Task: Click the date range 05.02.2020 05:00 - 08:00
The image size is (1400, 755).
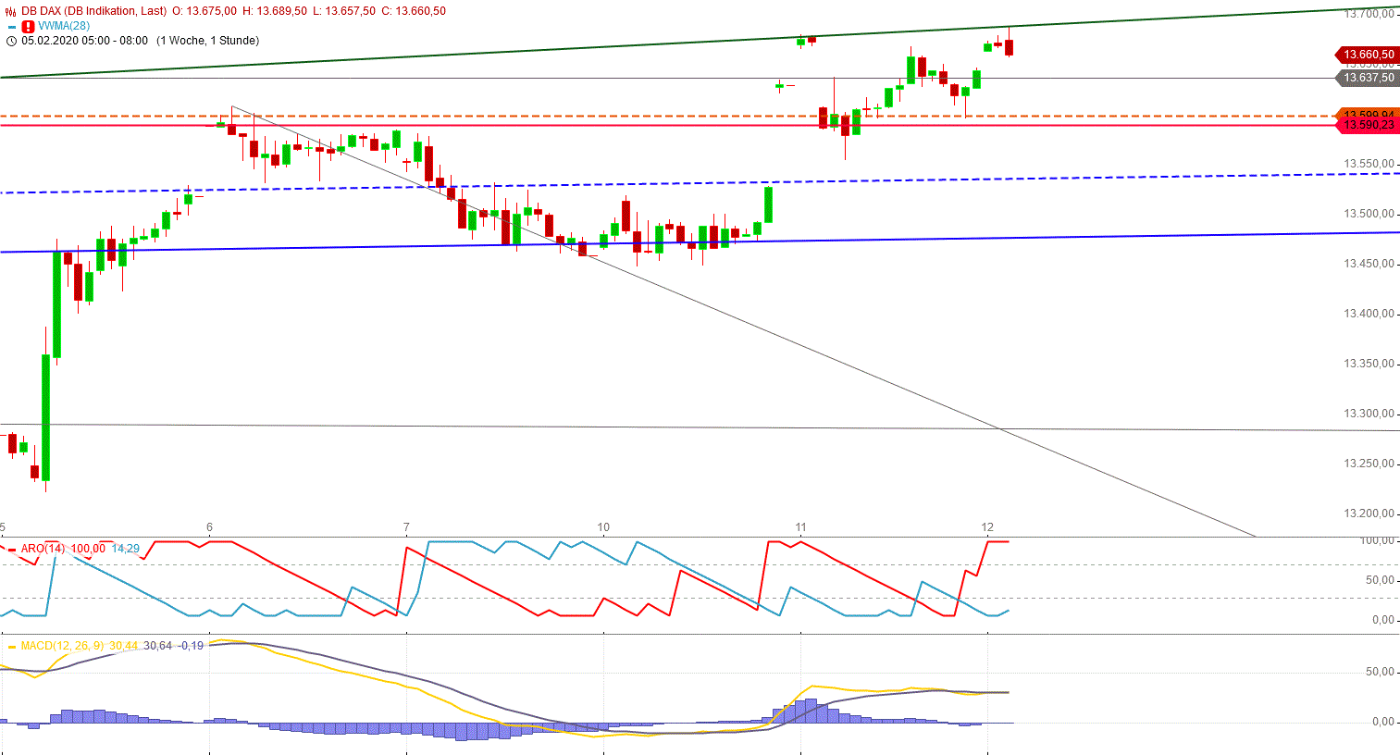Action: coord(84,41)
